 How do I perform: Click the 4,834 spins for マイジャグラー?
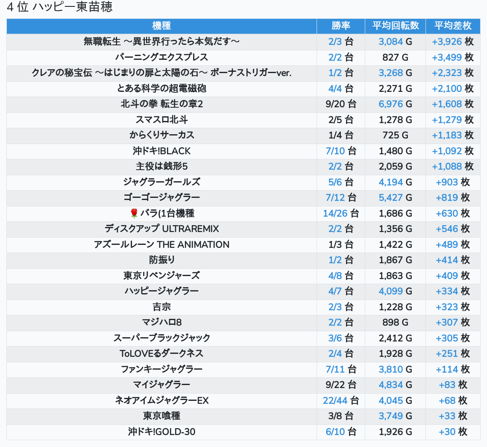pos(390,385)
